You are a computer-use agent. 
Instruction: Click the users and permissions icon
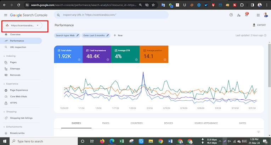tap(239, 15)
